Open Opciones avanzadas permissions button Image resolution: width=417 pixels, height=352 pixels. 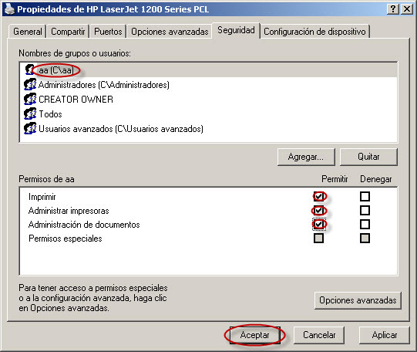coord(358,300)
